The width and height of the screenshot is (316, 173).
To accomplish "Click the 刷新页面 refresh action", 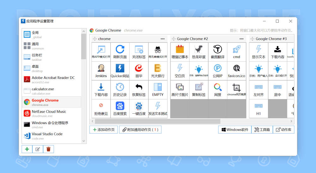I will pyautogui.click(x=120, y=52).
